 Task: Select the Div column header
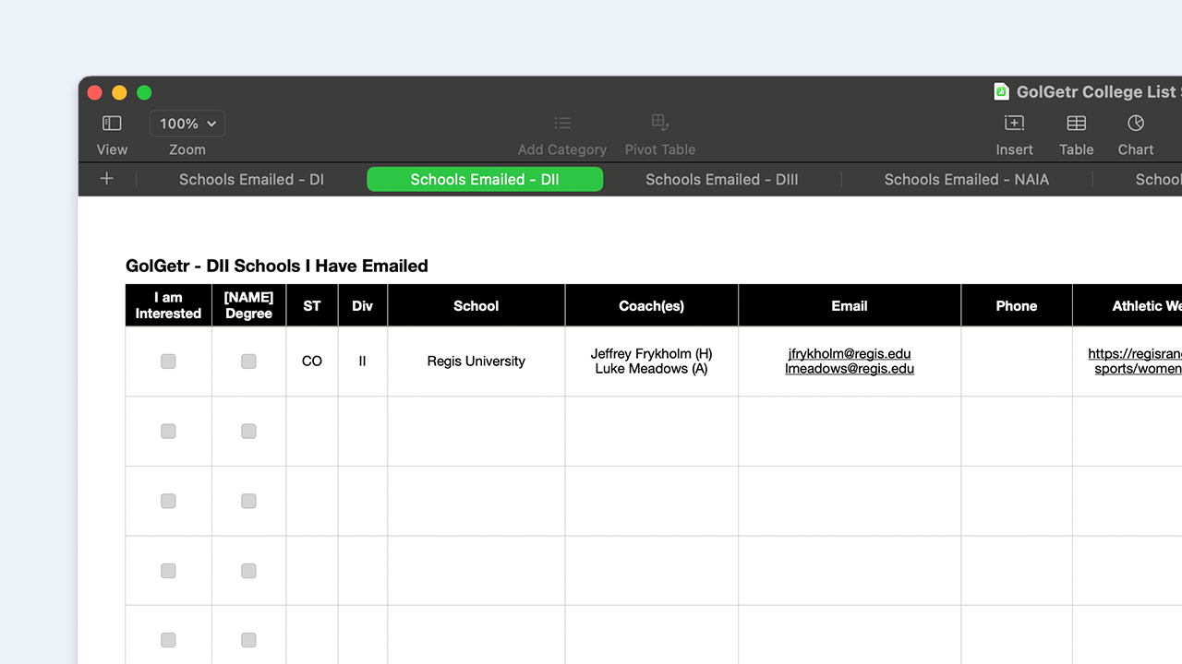click(363, 305)
